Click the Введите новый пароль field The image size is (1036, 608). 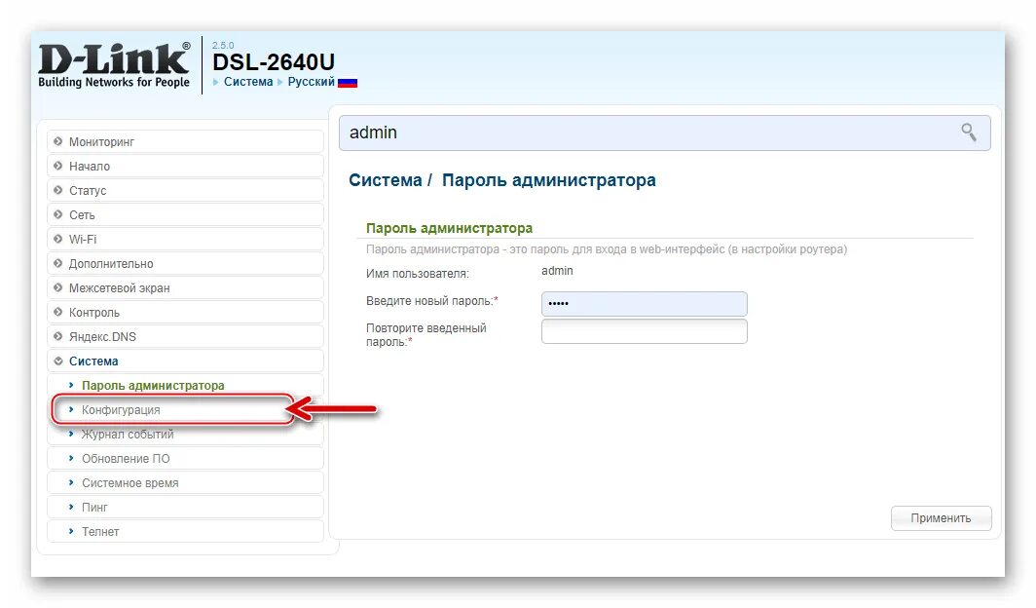coord(644,304)
